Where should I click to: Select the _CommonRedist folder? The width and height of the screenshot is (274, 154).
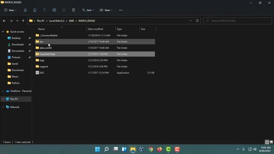[95, 36]
